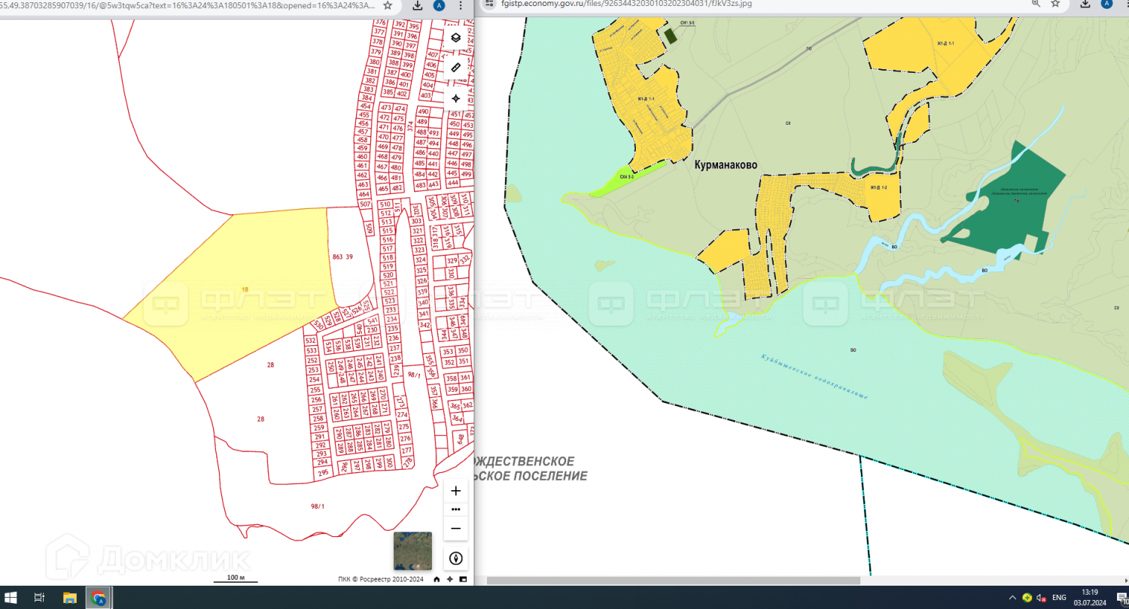Switch to satellite basemap thumbnail
Image resolution: width=1129 pixels, height=609 pixels.
pyautogui.click(x=412, y=551)
